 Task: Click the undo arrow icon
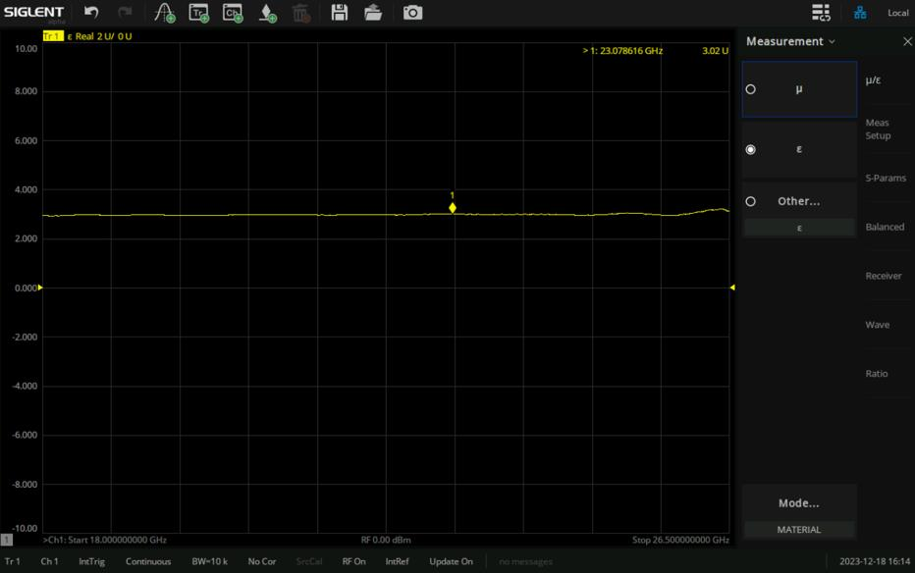(x=91, y=13)
